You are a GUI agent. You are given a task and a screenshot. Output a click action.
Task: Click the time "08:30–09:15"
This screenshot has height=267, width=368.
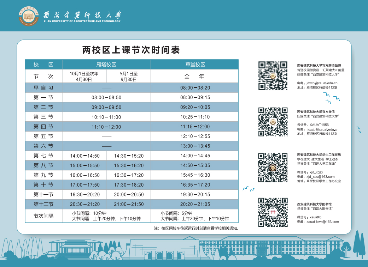pos(195,97)
